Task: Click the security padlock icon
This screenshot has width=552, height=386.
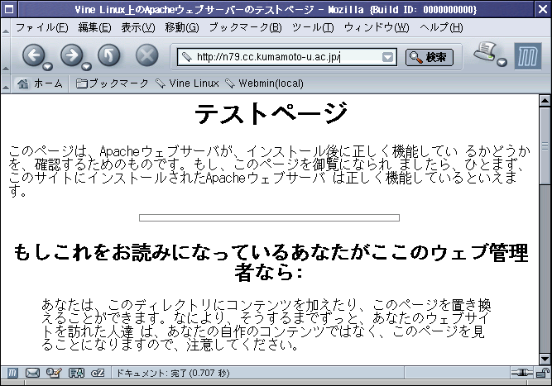Action: tap(543, 373)
